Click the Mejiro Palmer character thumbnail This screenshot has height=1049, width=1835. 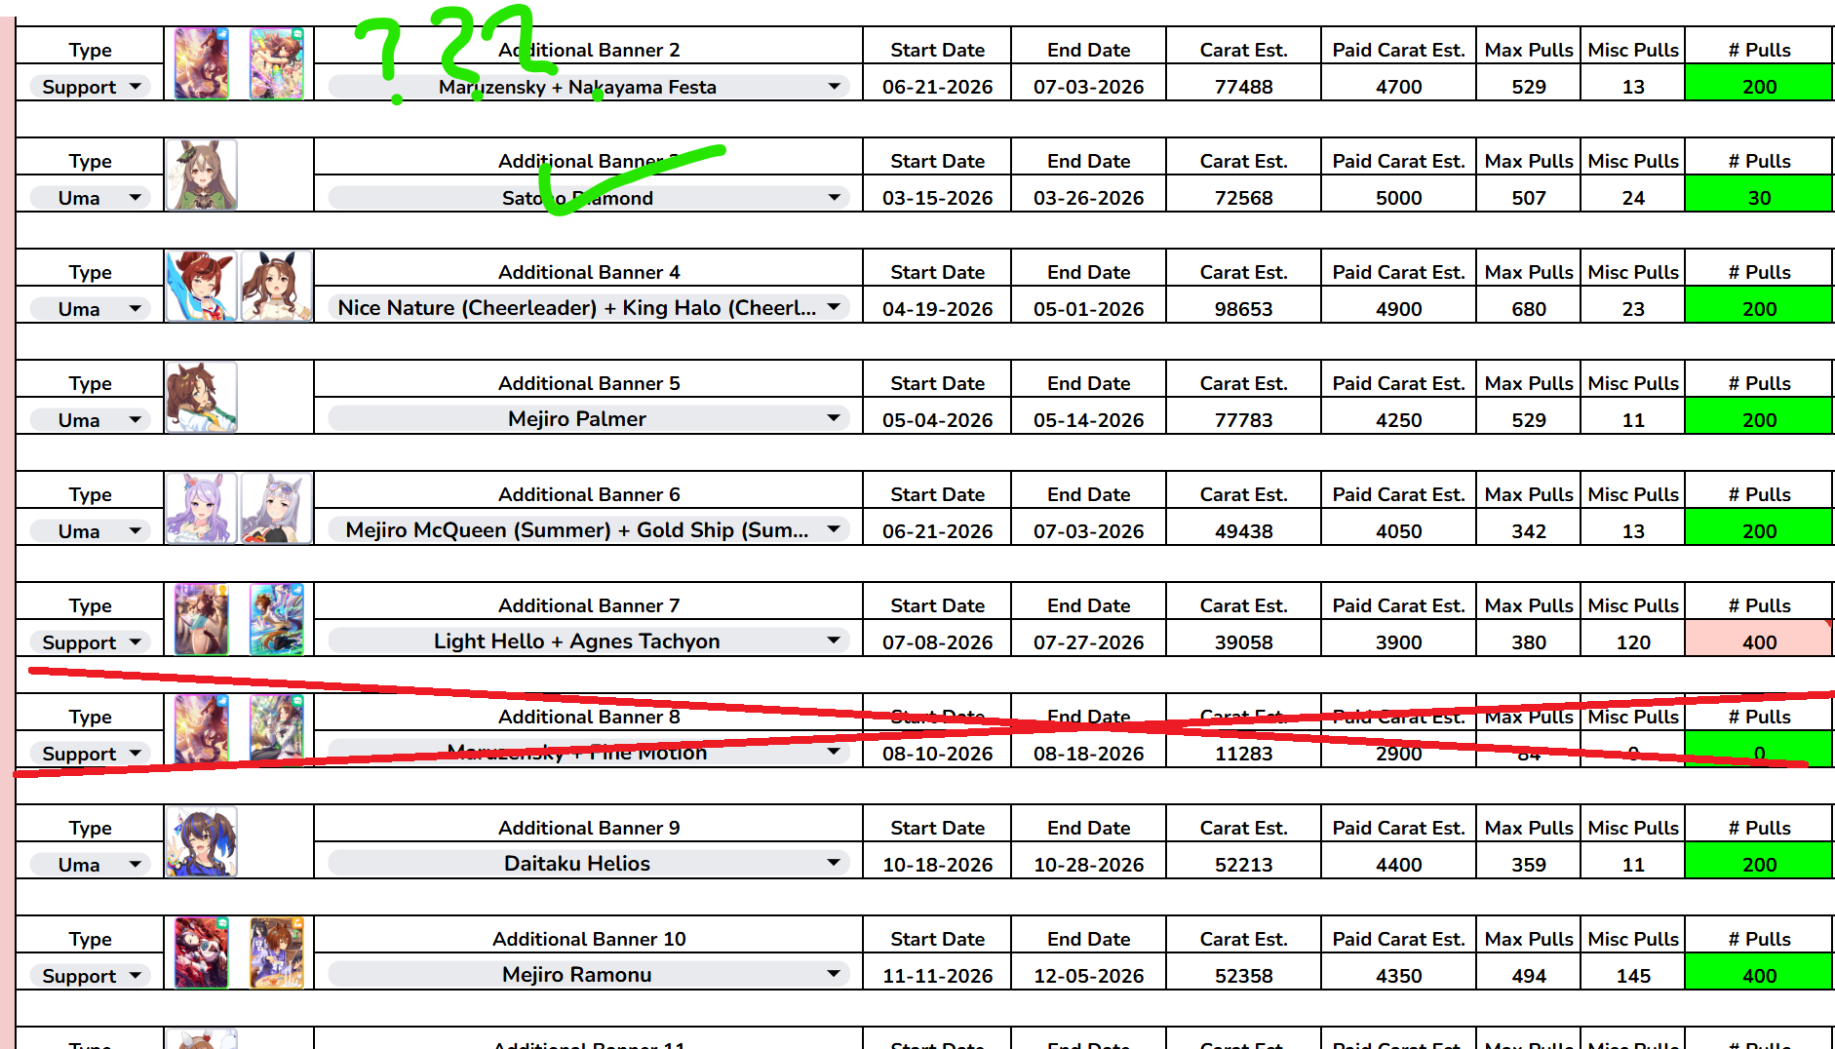click(x=202, y=398)
